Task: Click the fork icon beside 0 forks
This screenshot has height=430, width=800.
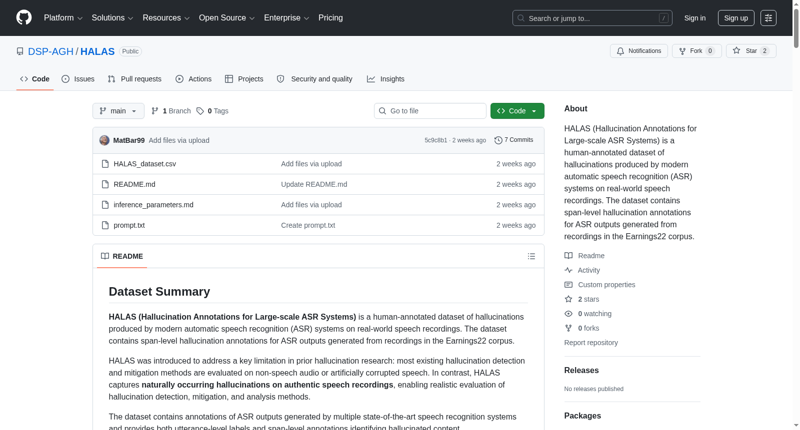Action: coord(568,328)
